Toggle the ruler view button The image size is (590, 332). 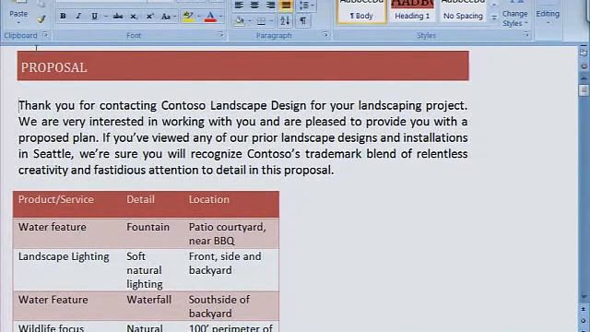click(584, 53)
